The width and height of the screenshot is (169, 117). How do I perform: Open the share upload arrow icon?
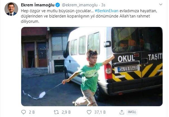click(122, 112)
